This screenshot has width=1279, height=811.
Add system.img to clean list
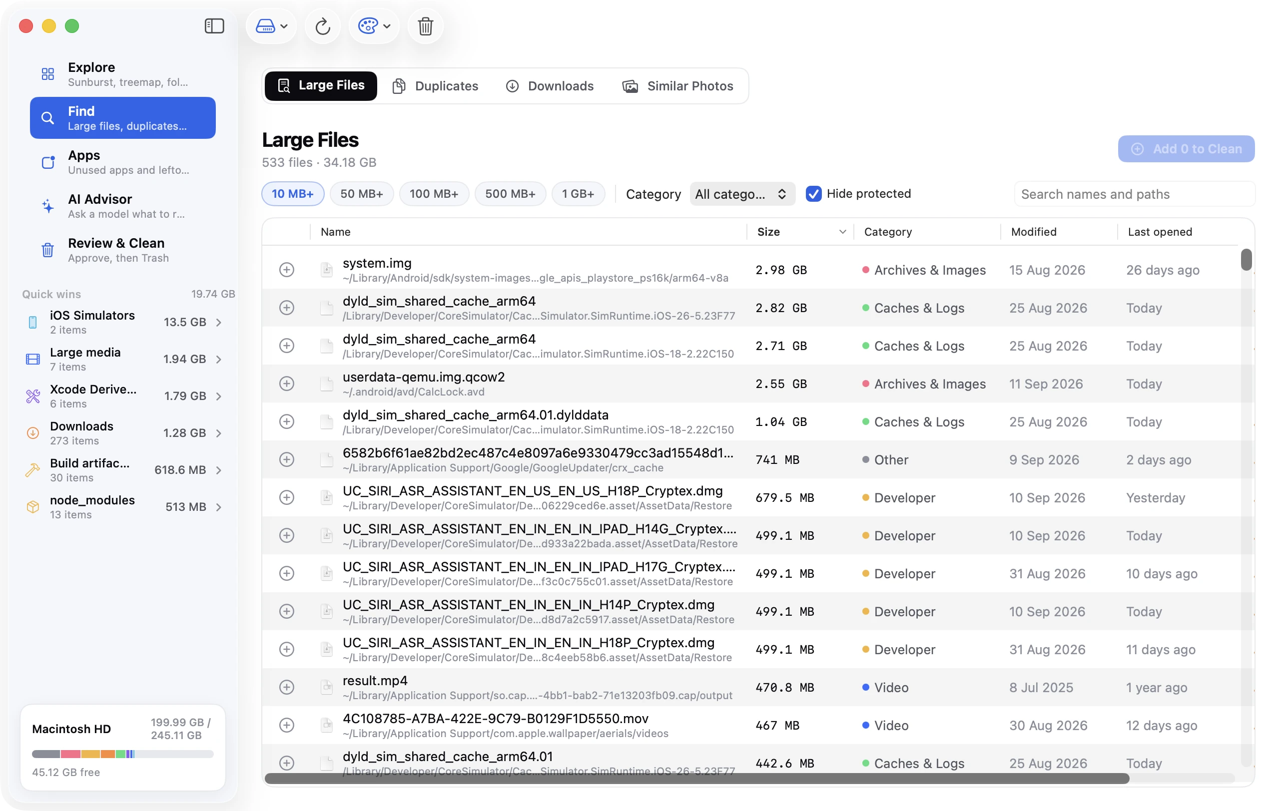(x=287, y=270)
